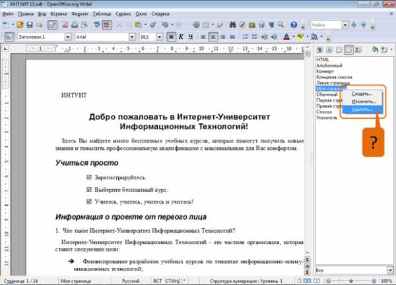
Task: Open the Сервис menu
Action: pos(123,14)
